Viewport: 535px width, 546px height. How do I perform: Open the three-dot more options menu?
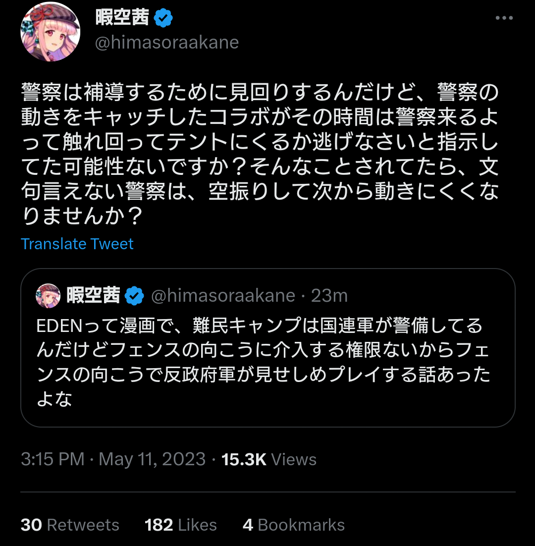(504, 18)
